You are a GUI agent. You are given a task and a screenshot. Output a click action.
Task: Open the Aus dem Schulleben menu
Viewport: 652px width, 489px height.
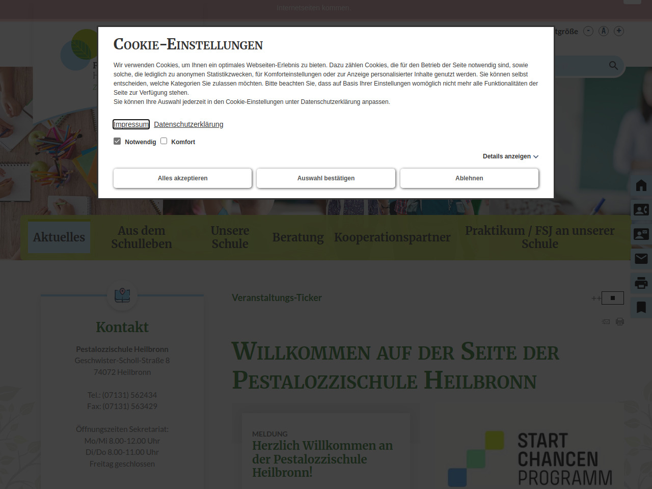[x=142, y=237]
